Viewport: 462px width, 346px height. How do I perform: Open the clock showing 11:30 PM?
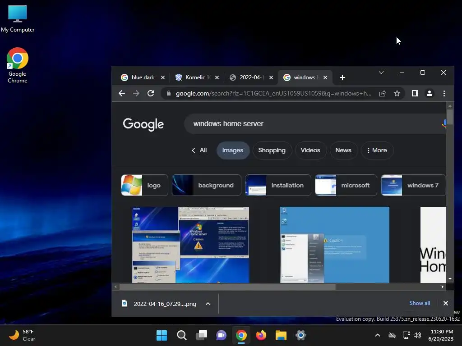click(x=441, y=335)
